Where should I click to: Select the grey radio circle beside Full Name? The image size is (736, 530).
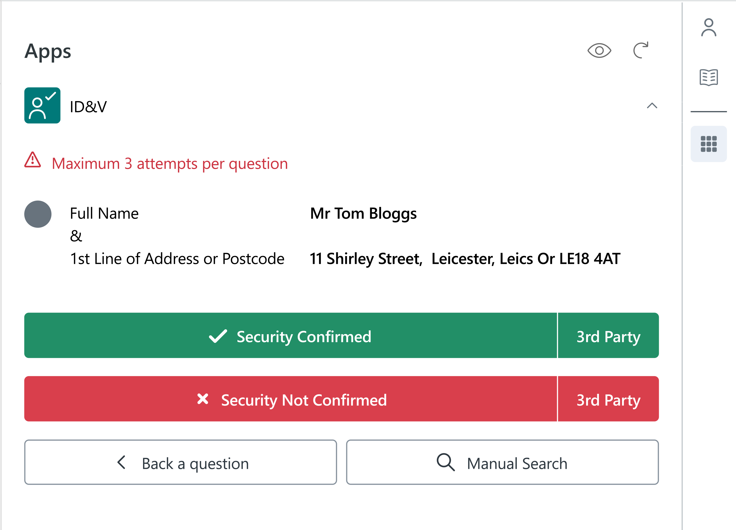(x=38, y=214)
